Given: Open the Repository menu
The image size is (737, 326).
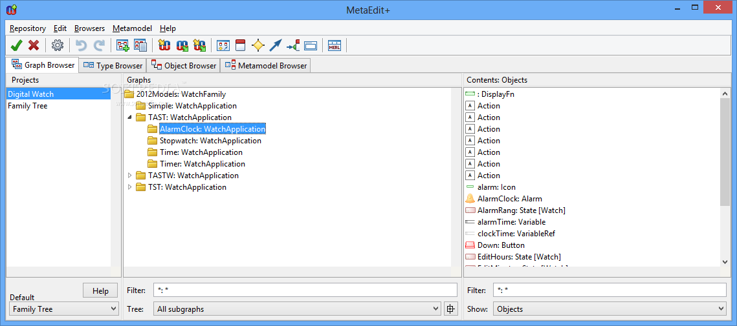Looking at the screenshot, I should (28, 28).
